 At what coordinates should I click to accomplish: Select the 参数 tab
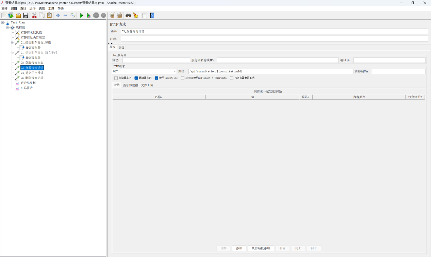[x=117, y=85]
